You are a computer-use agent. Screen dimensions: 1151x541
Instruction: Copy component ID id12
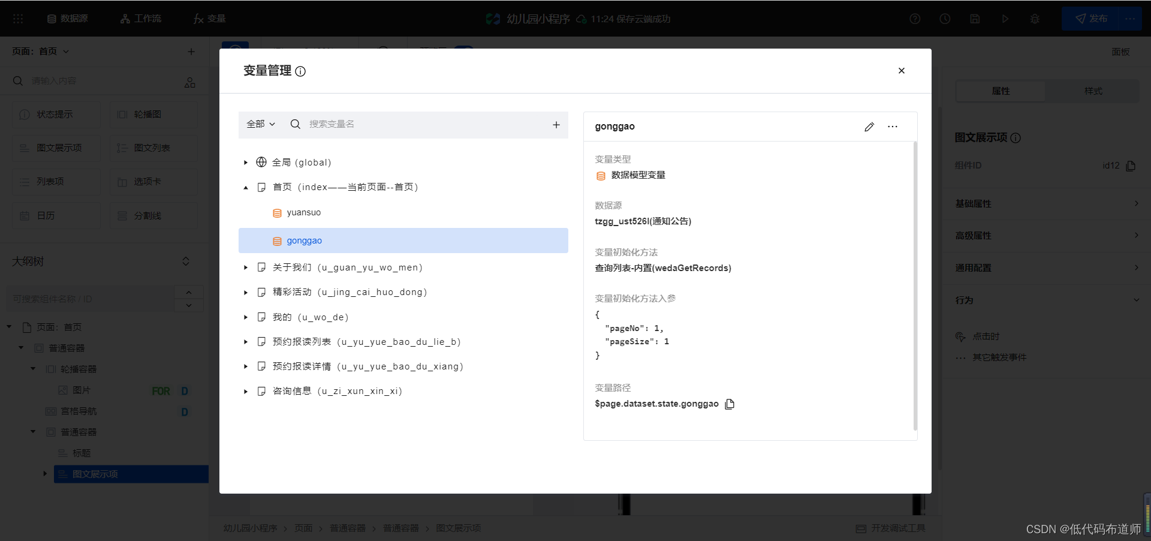pos(1131,166)
